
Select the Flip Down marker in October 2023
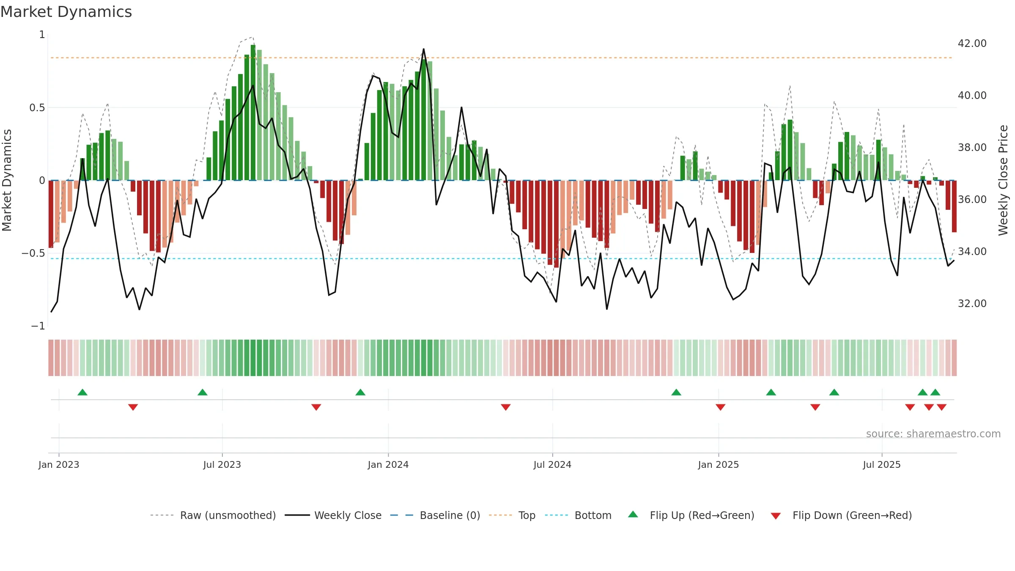316,407
